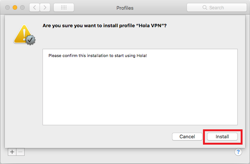Click the Install button
This screenshot has height=164, width=250.
[222, 137]
